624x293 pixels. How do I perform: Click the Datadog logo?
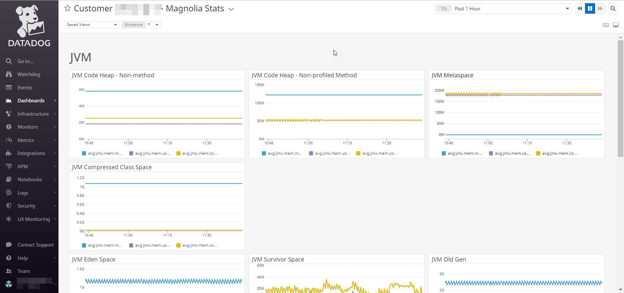coord(29,26)
